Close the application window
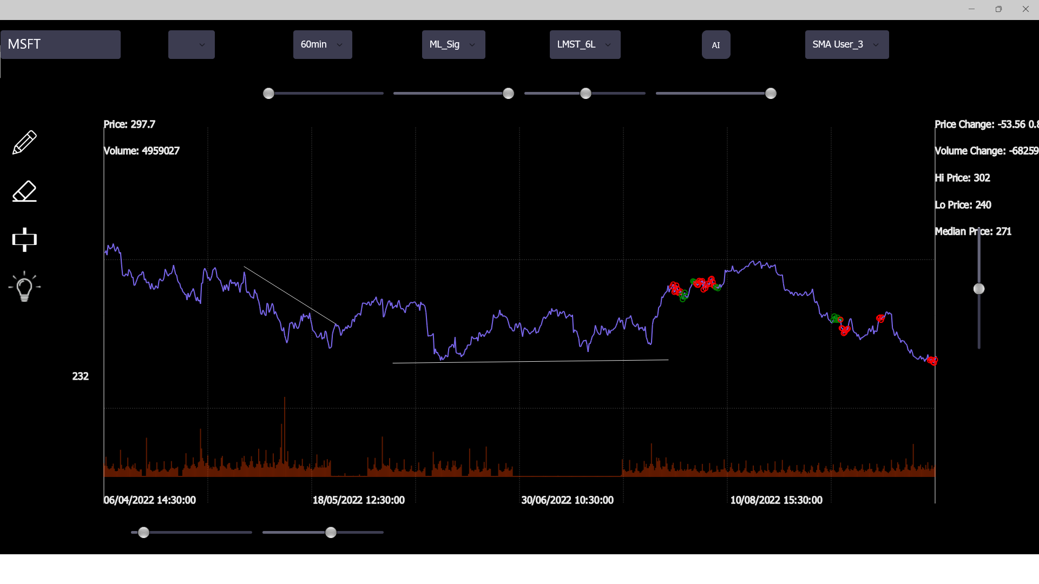1039x584 pixels. coord(1025,9)
